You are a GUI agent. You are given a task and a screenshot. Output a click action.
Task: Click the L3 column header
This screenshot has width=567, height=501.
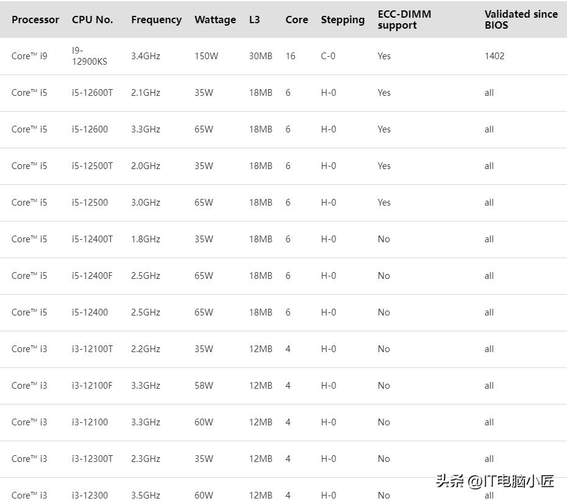pos(254,20)
